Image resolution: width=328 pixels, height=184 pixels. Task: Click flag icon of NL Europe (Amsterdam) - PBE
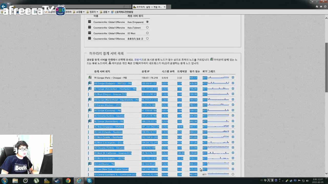coord(90,121)
